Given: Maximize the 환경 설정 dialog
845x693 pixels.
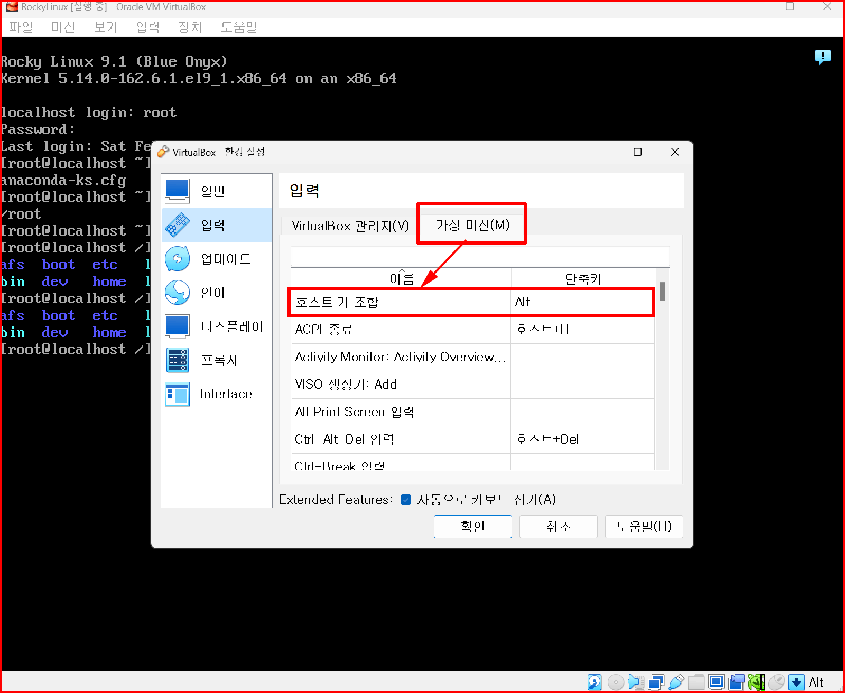Looking at the screenshot, I should tap(637, 152).
